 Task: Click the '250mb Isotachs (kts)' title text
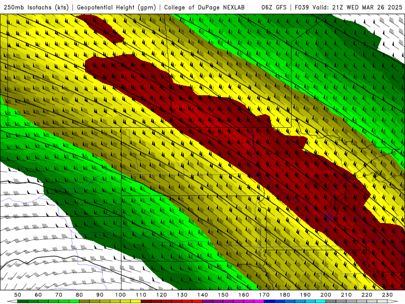click(x=36, y=7)
